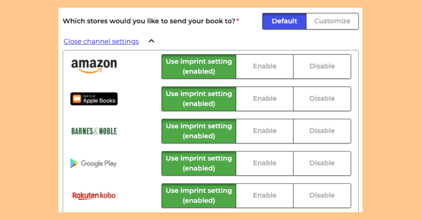Enable Rakuten Kobo distribution

click(265, 195)
